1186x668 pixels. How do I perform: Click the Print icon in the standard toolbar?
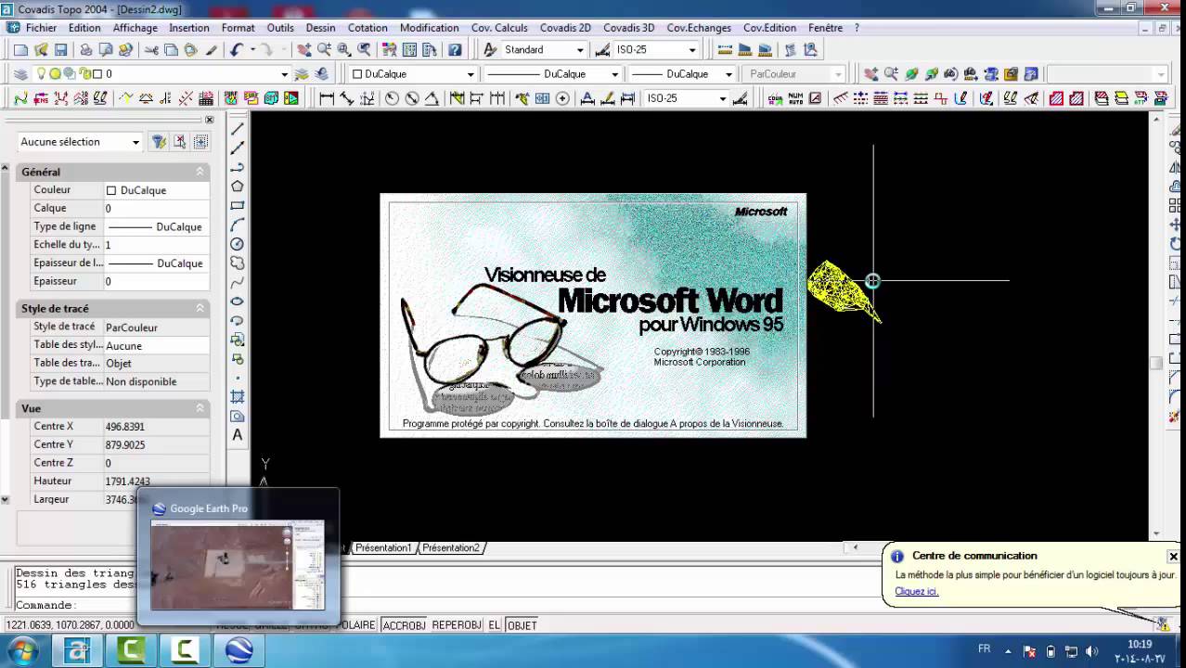[x=85, y=50]
